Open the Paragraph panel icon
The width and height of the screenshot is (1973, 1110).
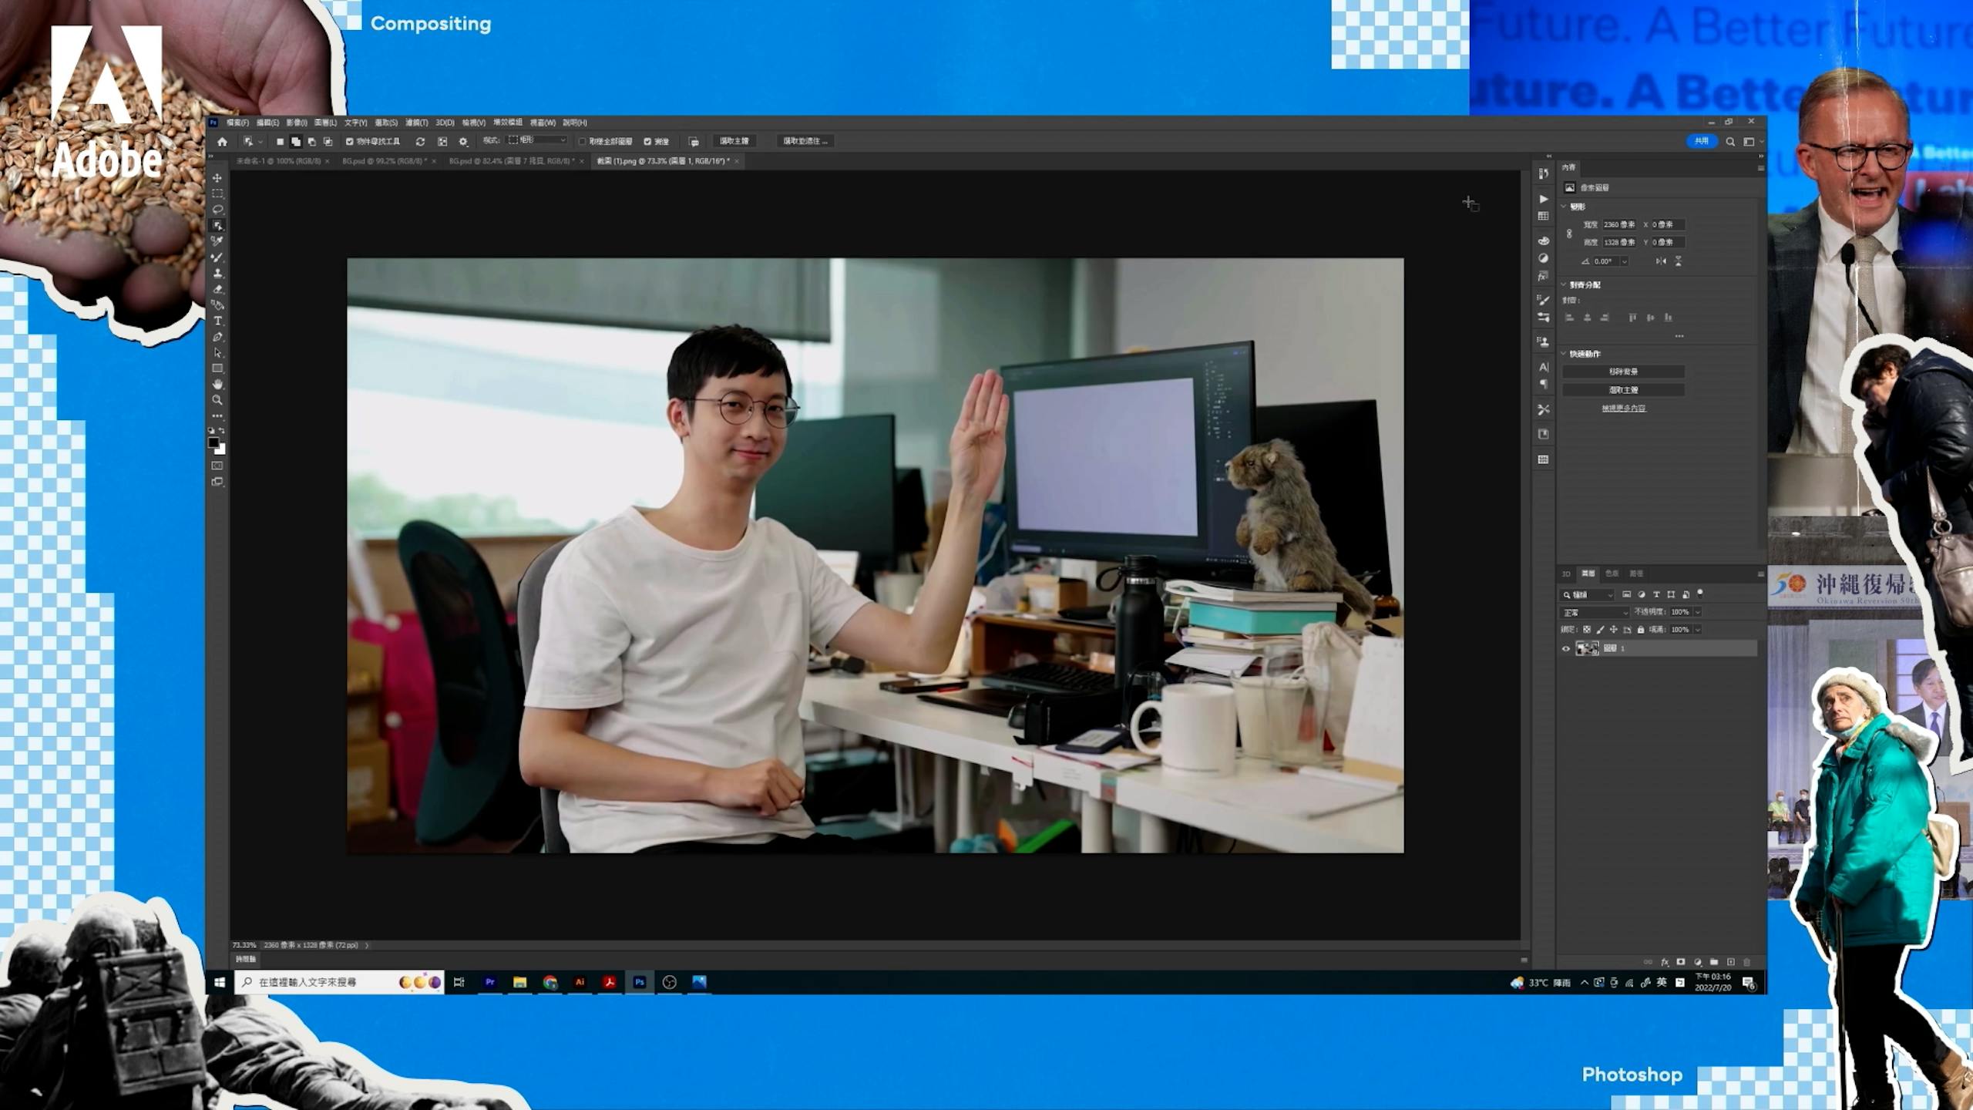pos(1543,384)
